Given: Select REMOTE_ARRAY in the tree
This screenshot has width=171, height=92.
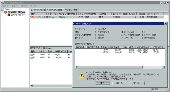Looking at the screenshot, I should (x=16, y=12).
